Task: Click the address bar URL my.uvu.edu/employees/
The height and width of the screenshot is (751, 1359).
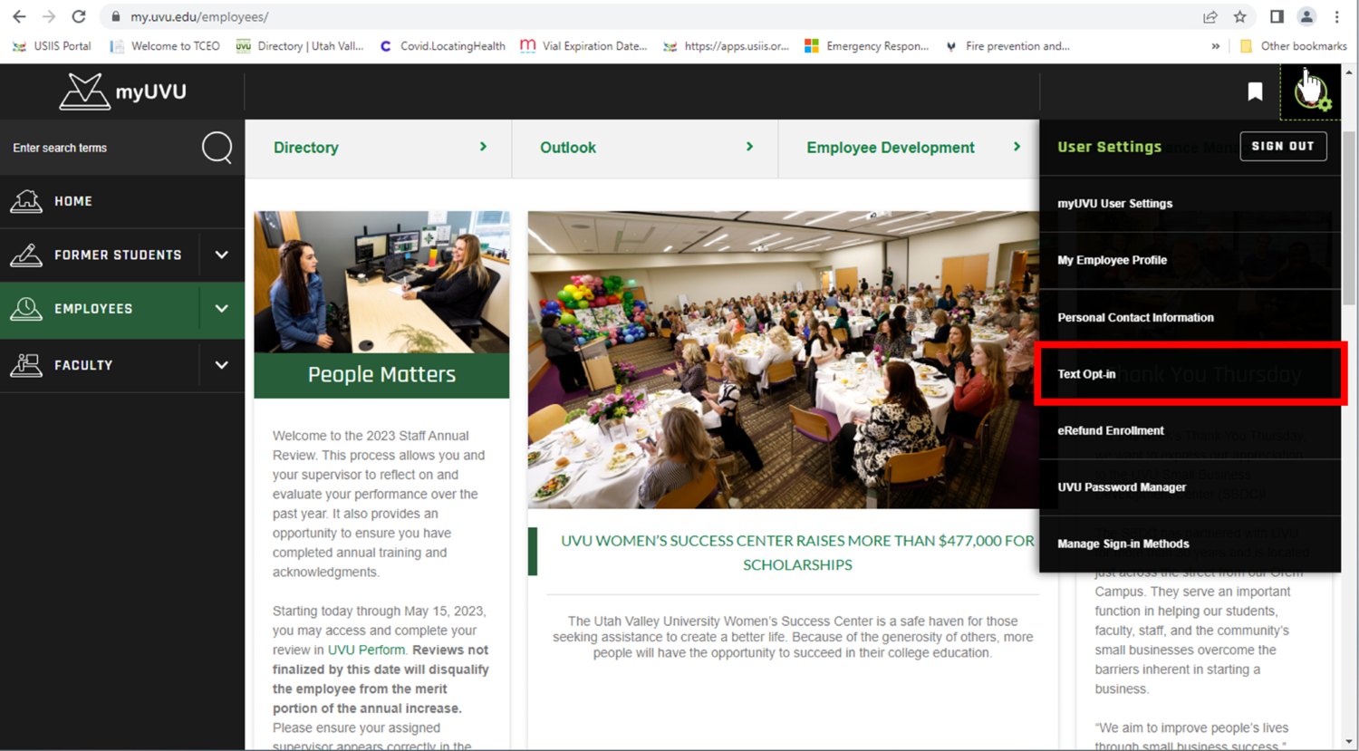Action: click(199, 16)
